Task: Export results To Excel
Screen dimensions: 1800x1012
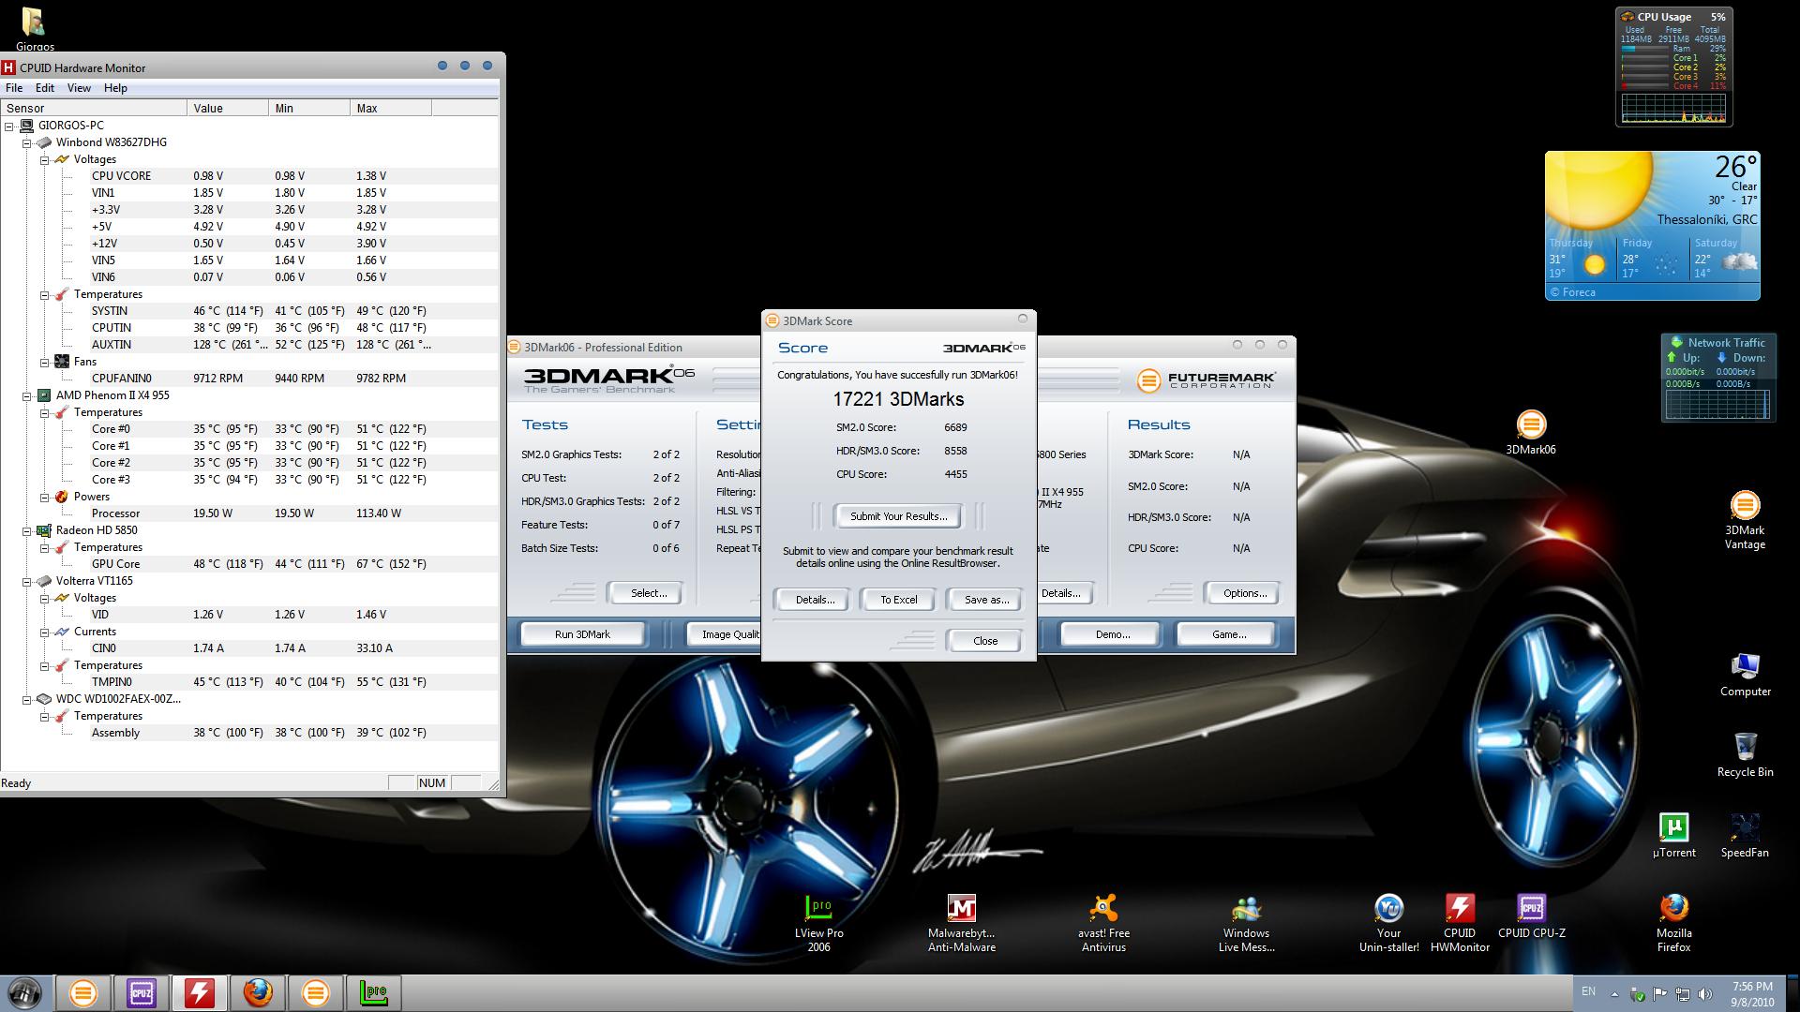Action: coord(898,600)
